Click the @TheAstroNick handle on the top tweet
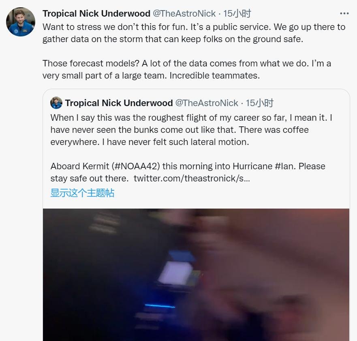 point(184,13)
